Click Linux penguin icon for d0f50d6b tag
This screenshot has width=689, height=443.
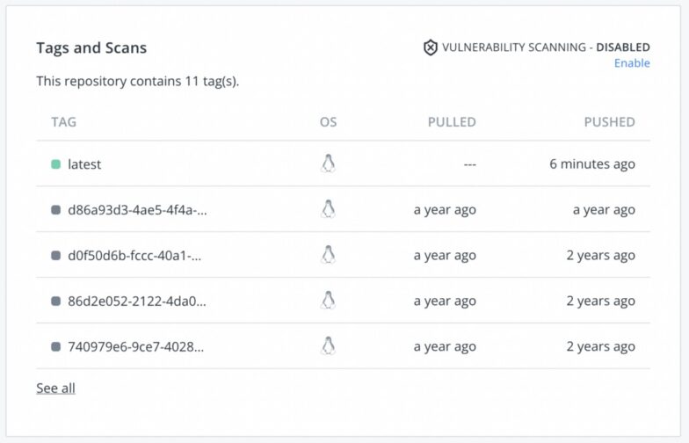(328, 255)
